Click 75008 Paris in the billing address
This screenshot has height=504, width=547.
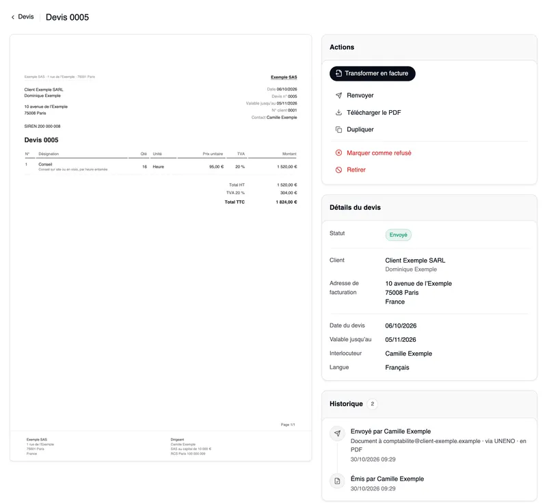click(x=402, y=293)
